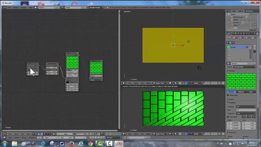261x147 pixels.
Task: Open Global orientation dropdown in yellow plane viewport
Action: 198,83
